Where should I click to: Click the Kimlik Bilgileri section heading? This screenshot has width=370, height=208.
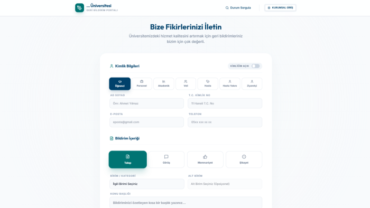coord(127,66)
